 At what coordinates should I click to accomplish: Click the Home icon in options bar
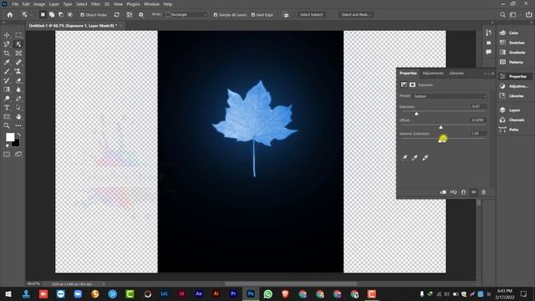click(10, 15)
